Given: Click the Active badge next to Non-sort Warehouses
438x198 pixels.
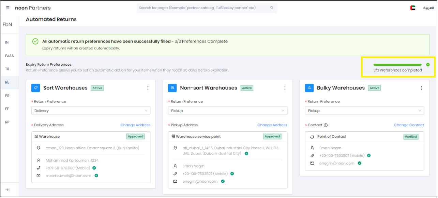Looking at the screenshot, I should tap(247, 88).
